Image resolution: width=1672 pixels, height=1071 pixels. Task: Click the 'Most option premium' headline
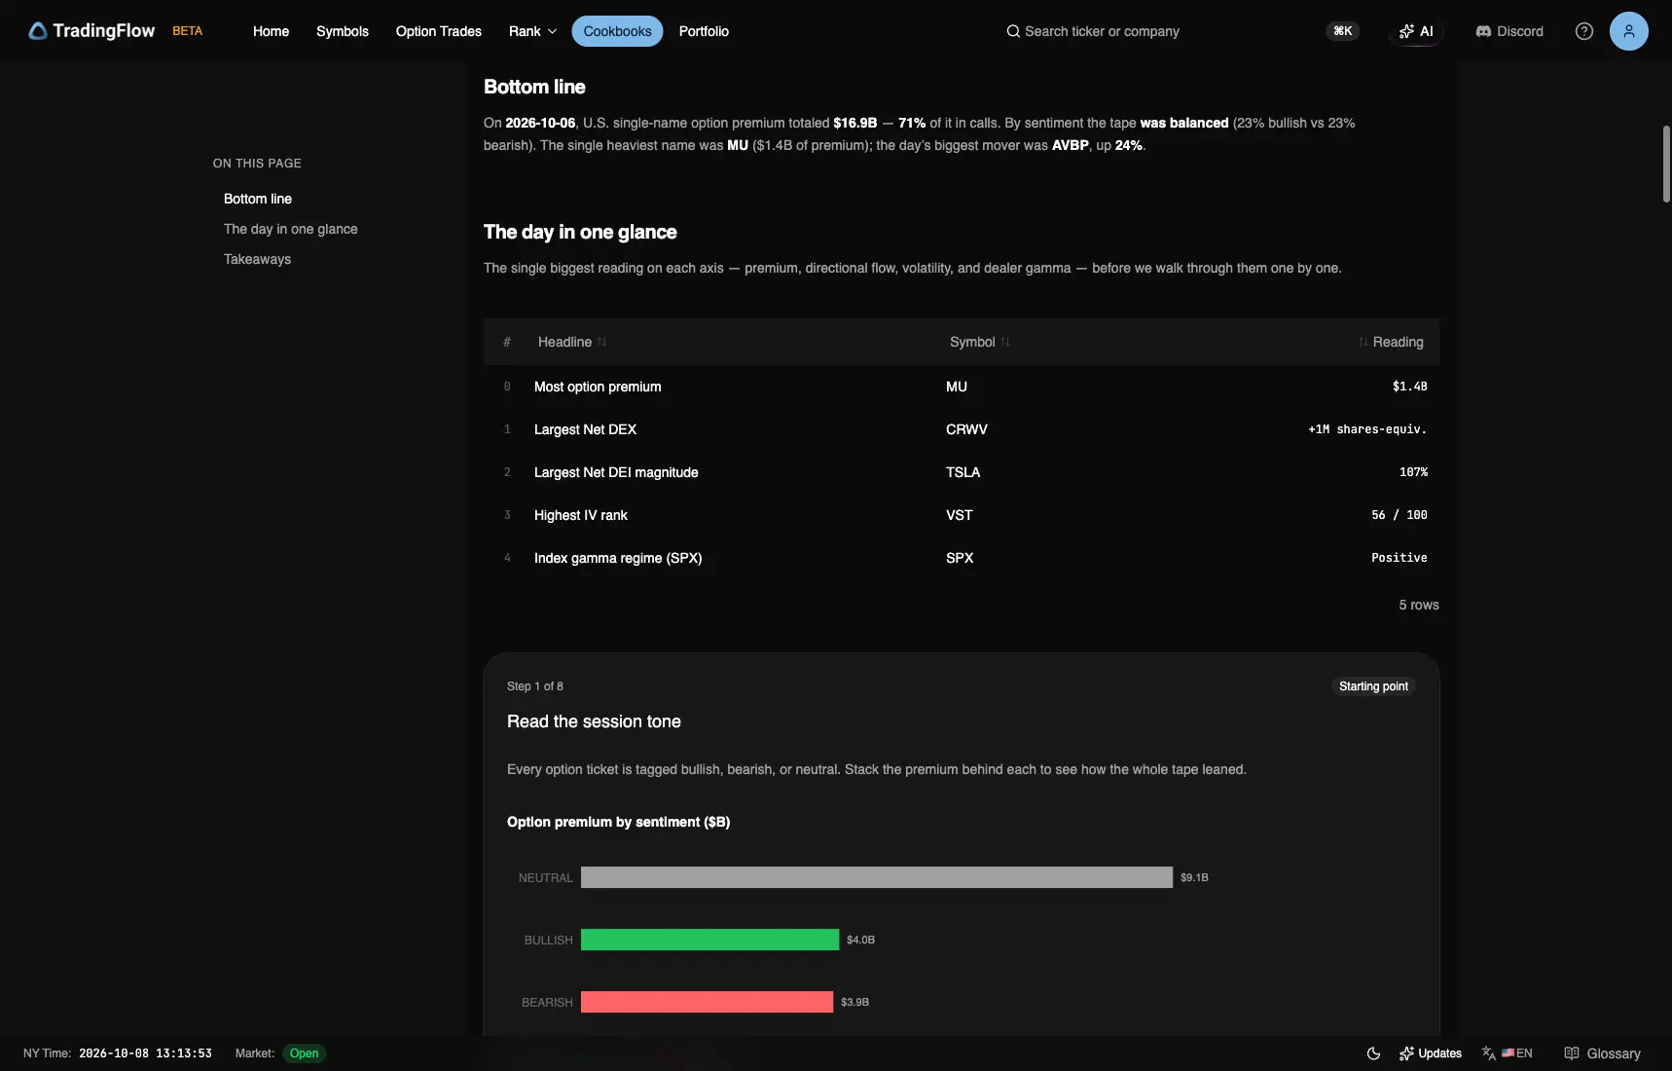(598, 387)
